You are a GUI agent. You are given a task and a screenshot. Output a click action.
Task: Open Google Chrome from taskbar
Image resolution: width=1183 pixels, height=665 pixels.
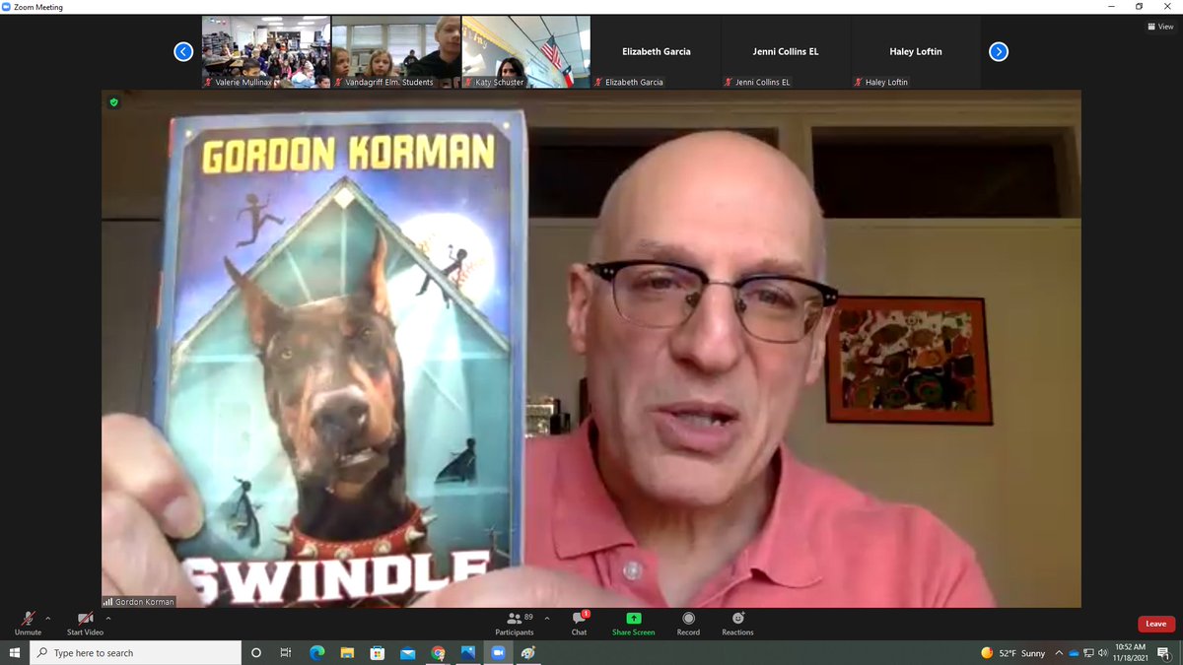point(438,653)
